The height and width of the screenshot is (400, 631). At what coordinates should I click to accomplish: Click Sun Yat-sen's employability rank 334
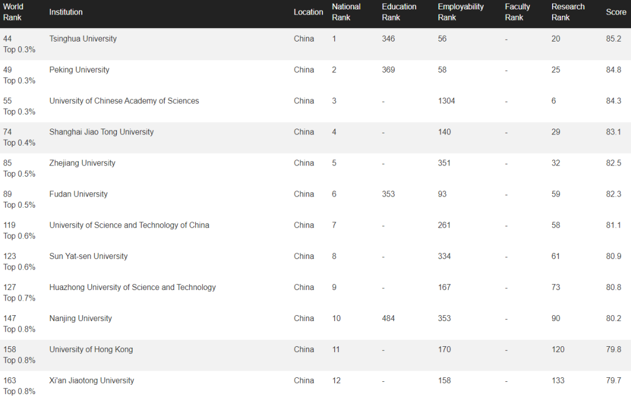click(x=444, y=256)
